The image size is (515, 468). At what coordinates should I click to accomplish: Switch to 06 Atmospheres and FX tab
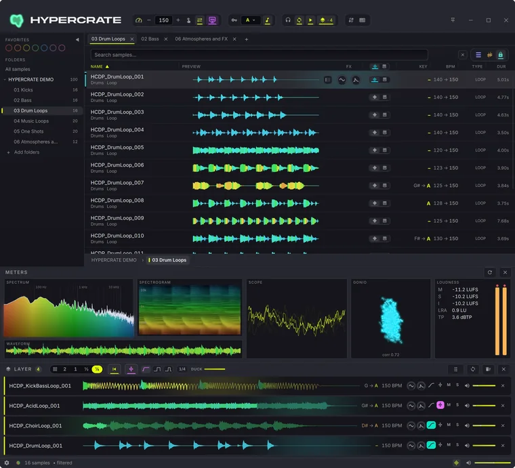coord(201,39)
